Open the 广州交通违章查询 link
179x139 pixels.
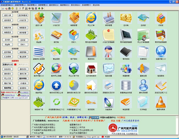(x=130, y=121)
